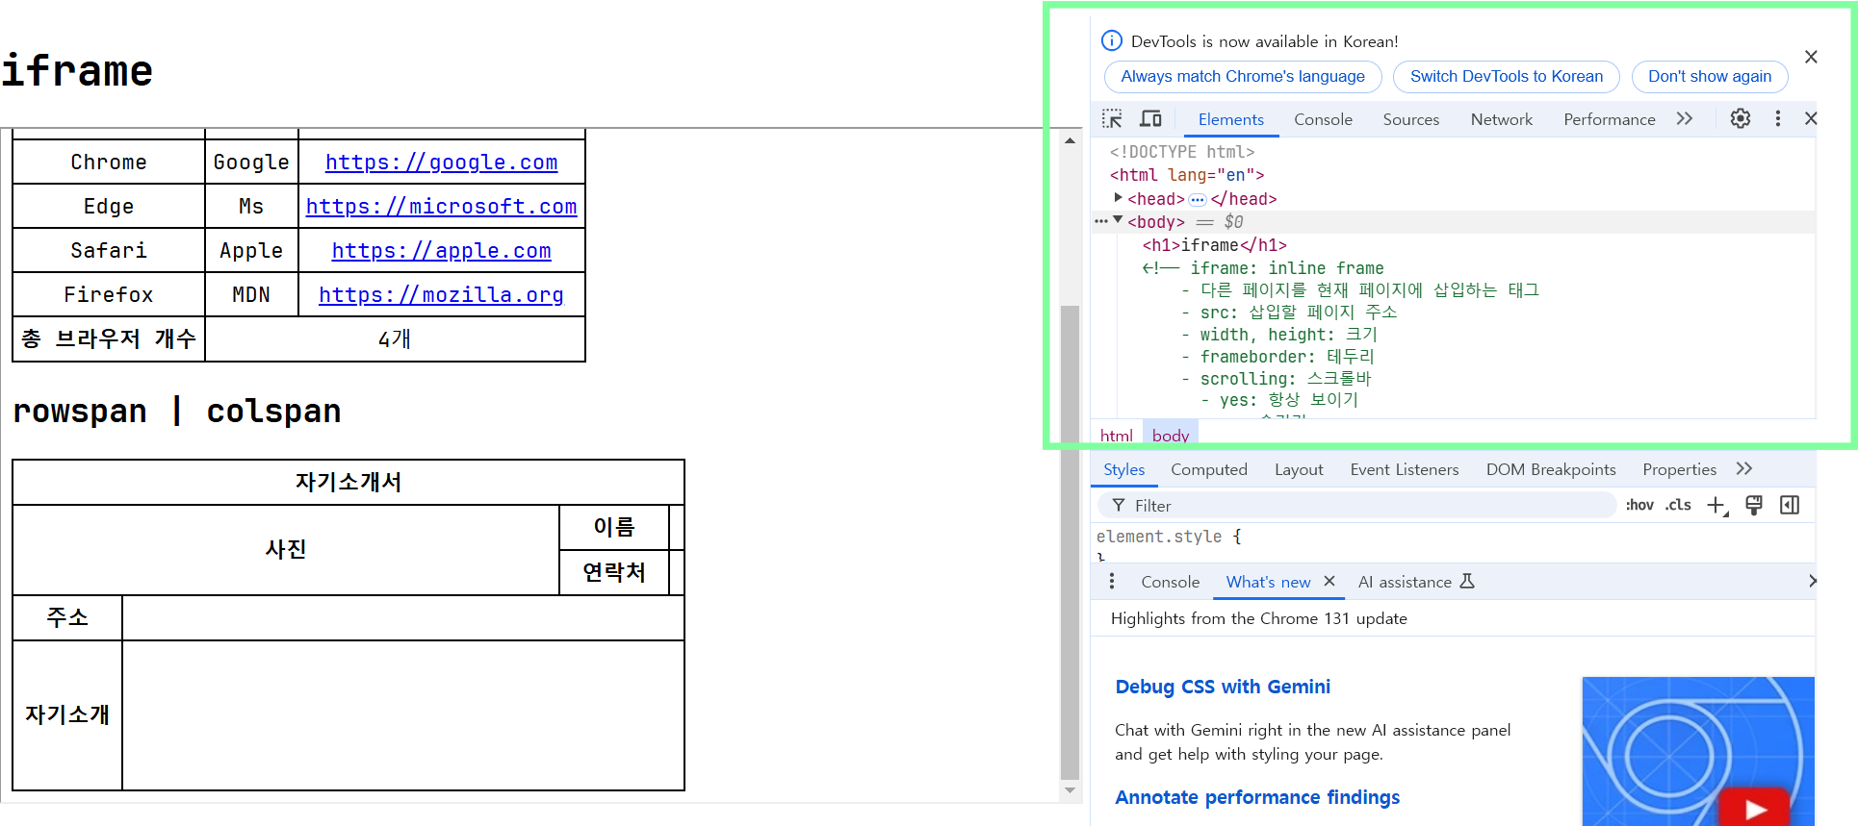The height and width of the screenshot is (826, 1858).
Task: Open DevTools settings gear
Action: click(1741, 118)
